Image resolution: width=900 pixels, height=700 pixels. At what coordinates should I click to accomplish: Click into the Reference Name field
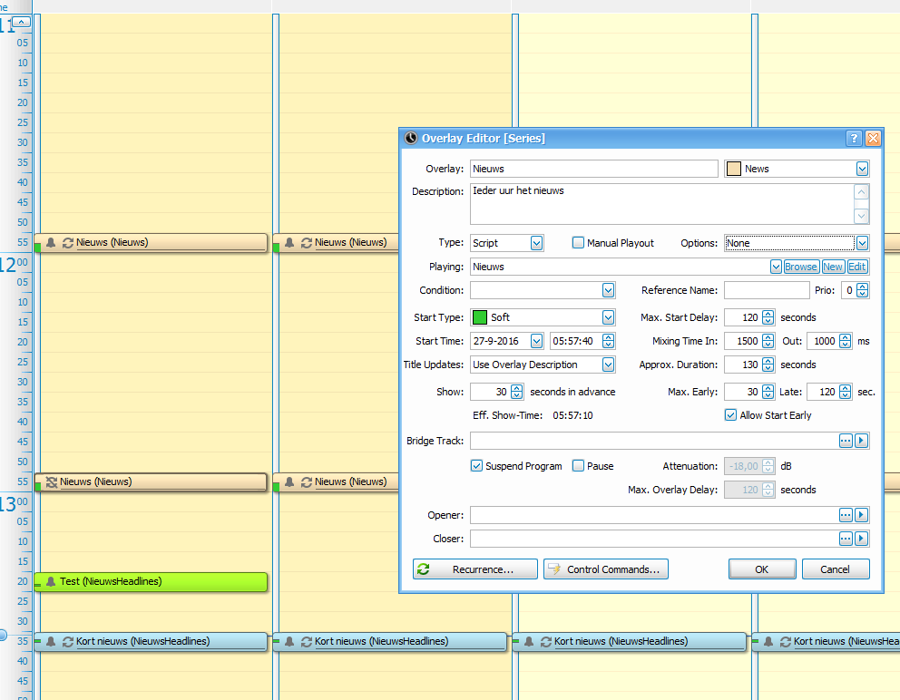pyautogui.click(x=766, y=290)
